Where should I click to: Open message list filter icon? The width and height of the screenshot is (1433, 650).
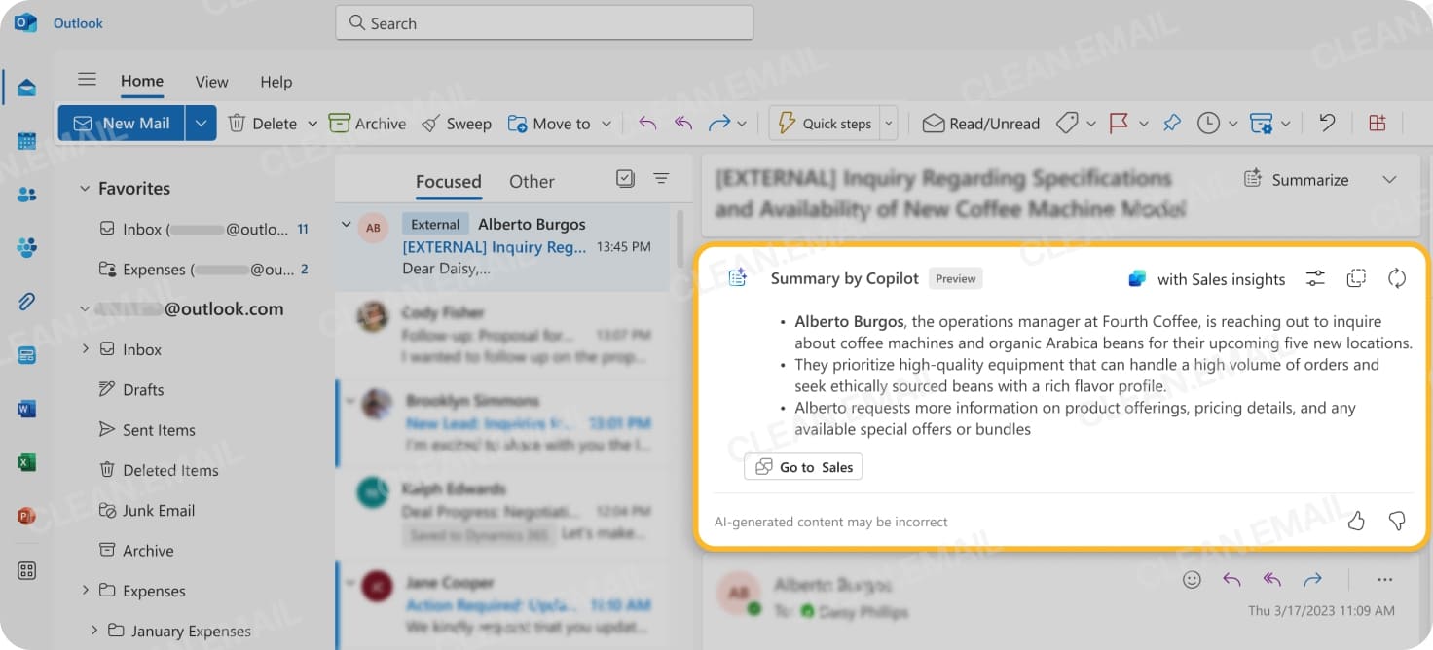(x=661, y=178)
